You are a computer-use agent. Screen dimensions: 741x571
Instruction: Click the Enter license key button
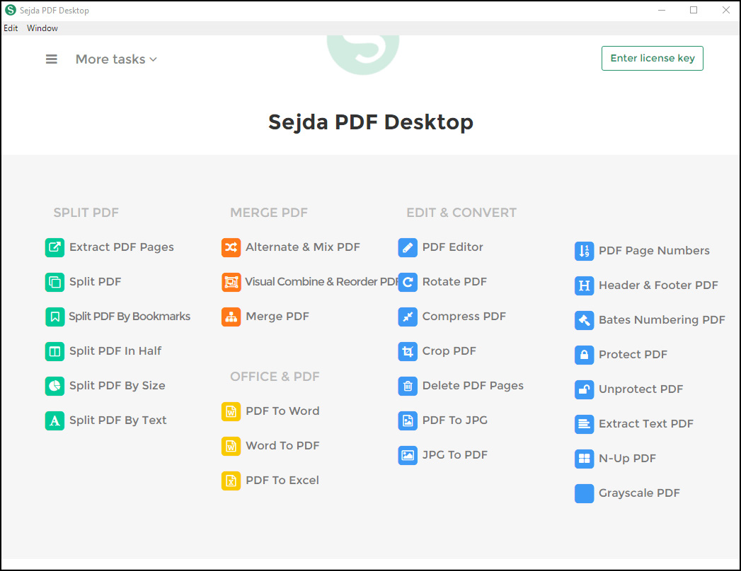(x=652, y=58)
